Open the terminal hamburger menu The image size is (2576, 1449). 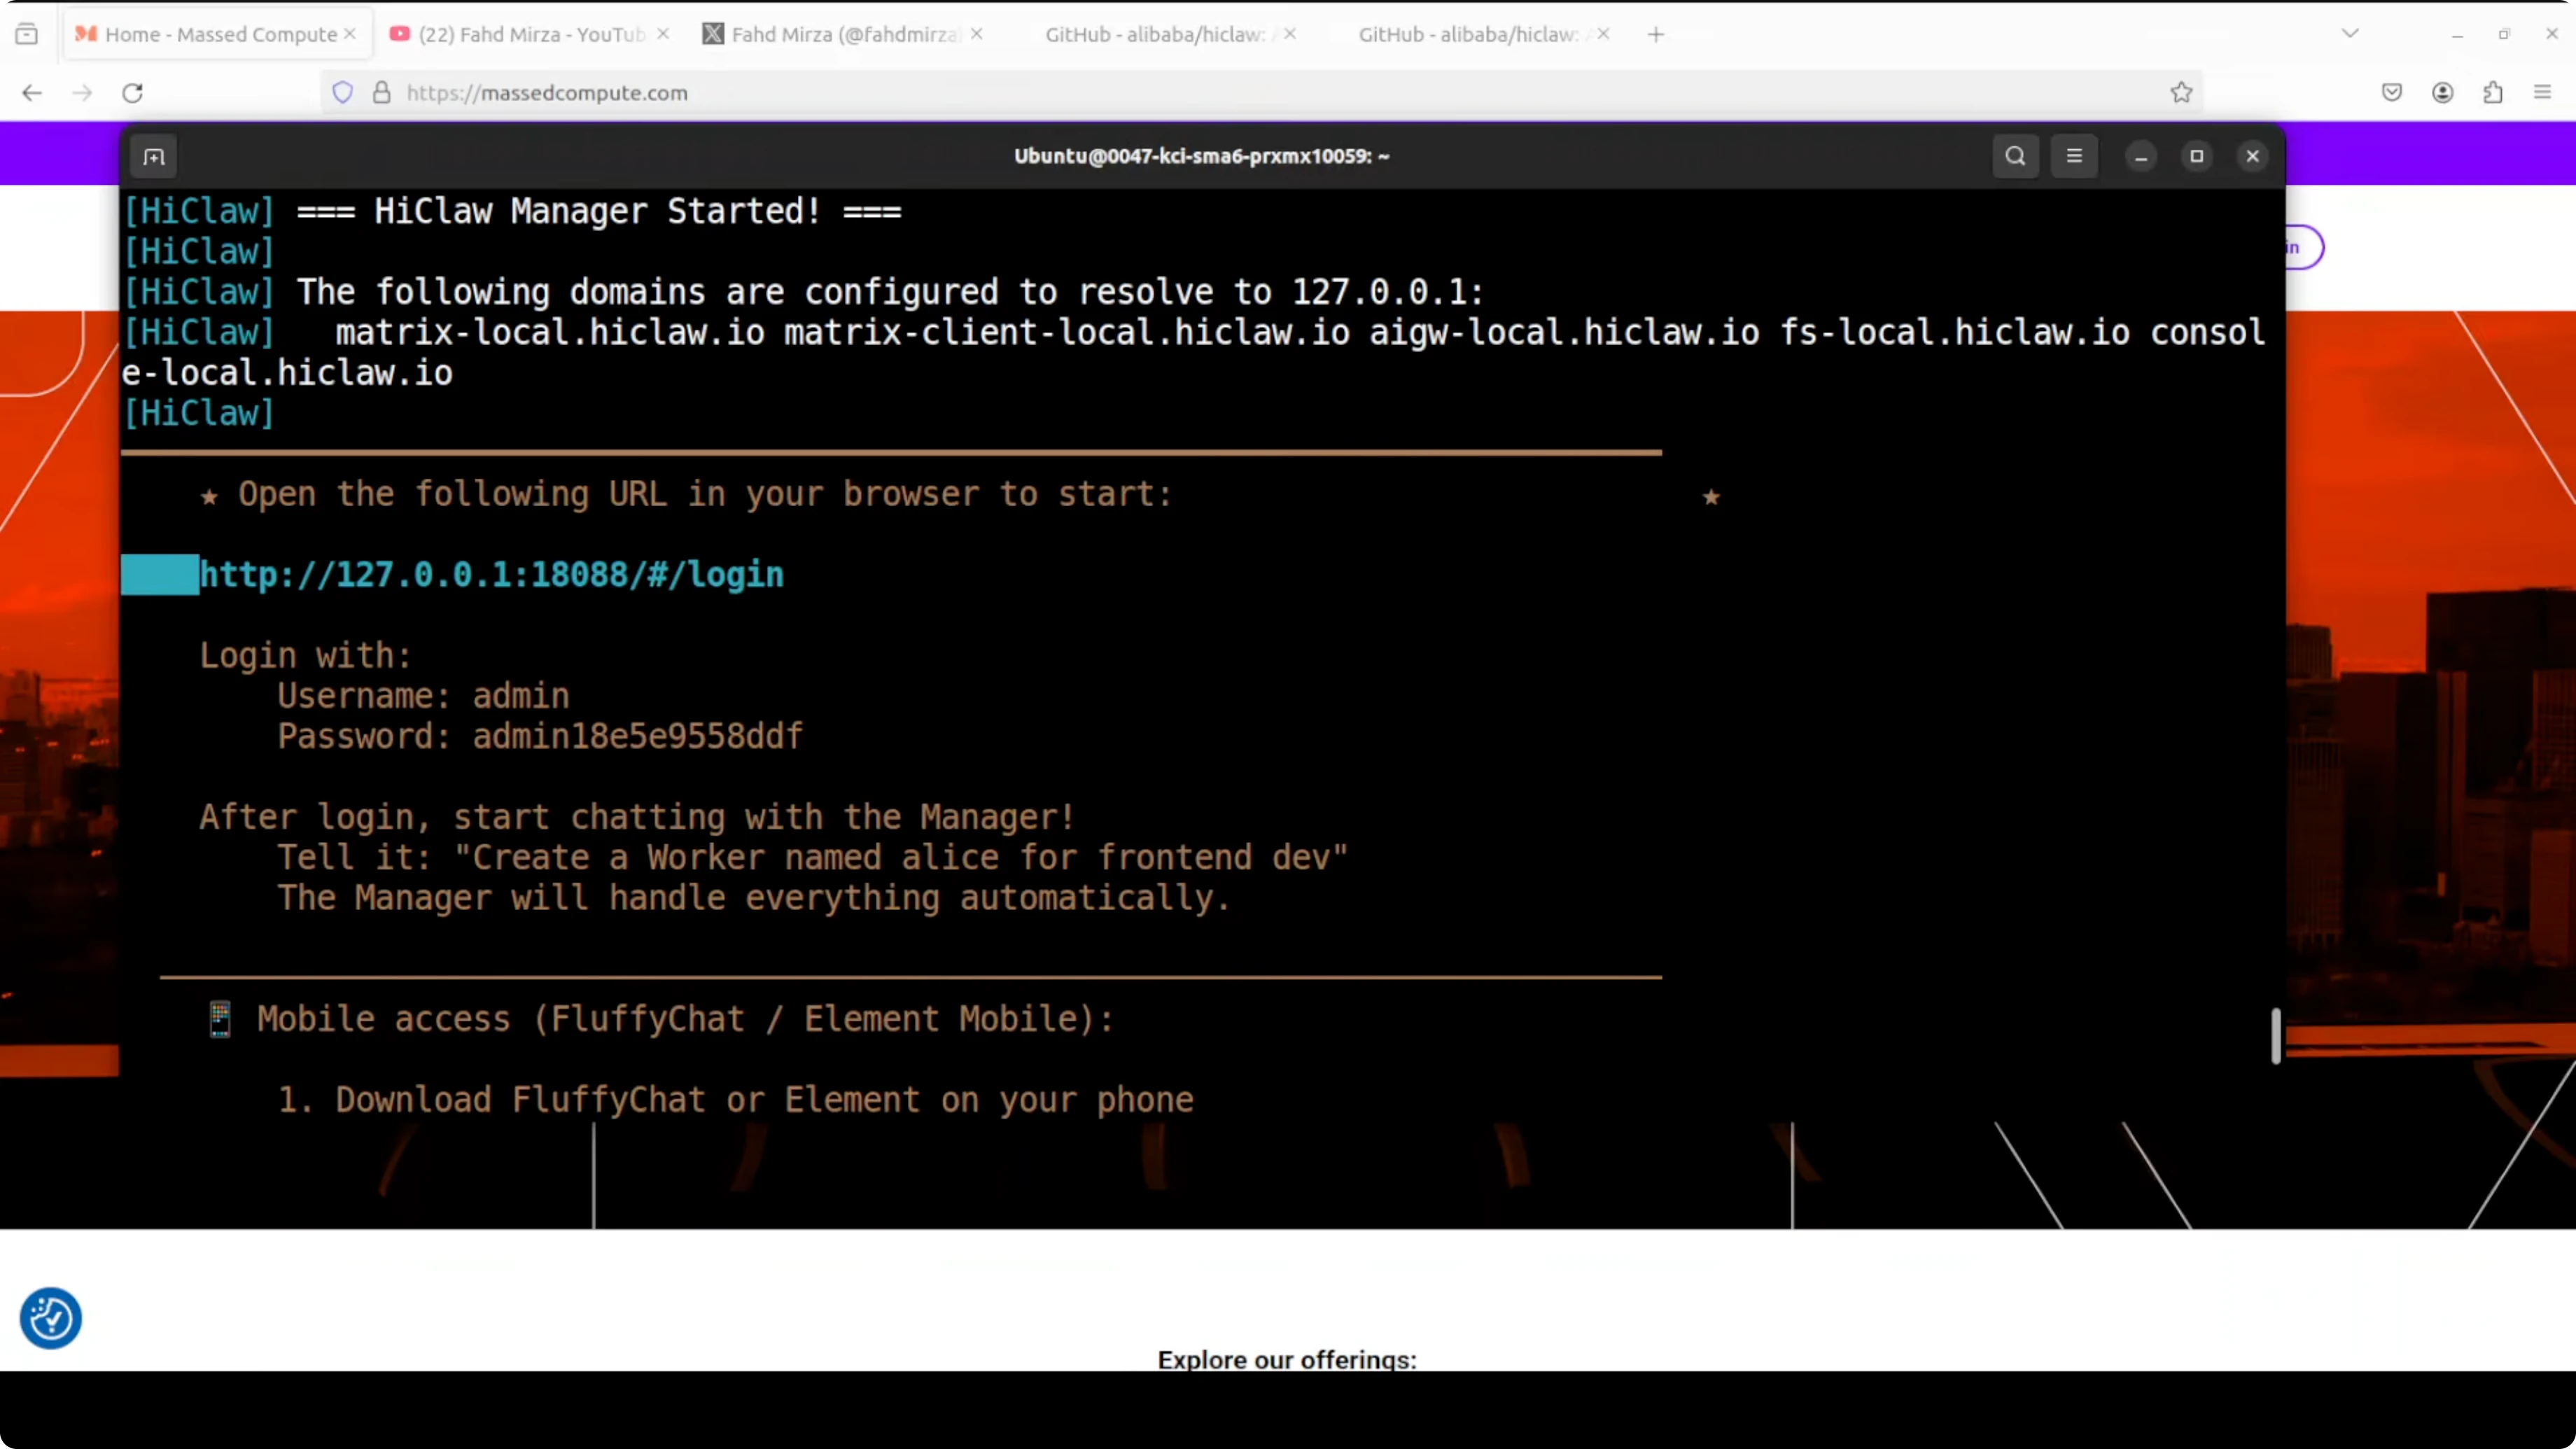click(x=2074, y=156)
